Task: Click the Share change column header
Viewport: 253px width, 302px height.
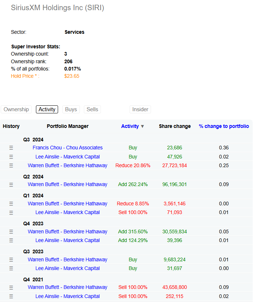Action: [x=175, y=126]
